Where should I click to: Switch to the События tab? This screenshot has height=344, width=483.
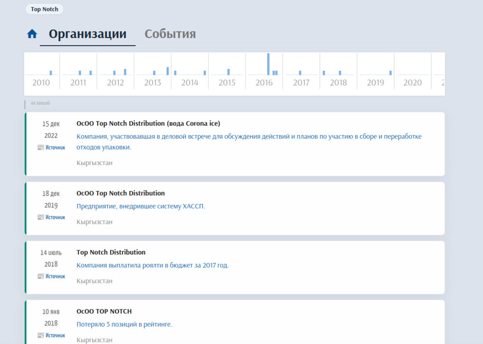(x=170, y=34)
